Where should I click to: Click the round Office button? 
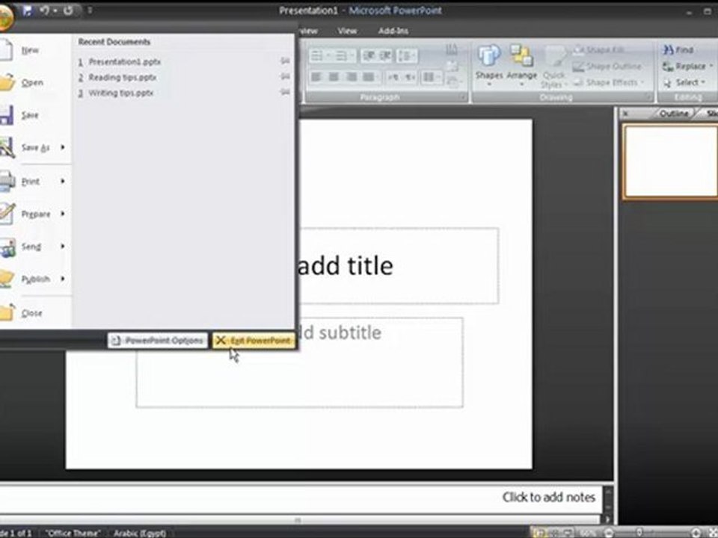point(5,17)
